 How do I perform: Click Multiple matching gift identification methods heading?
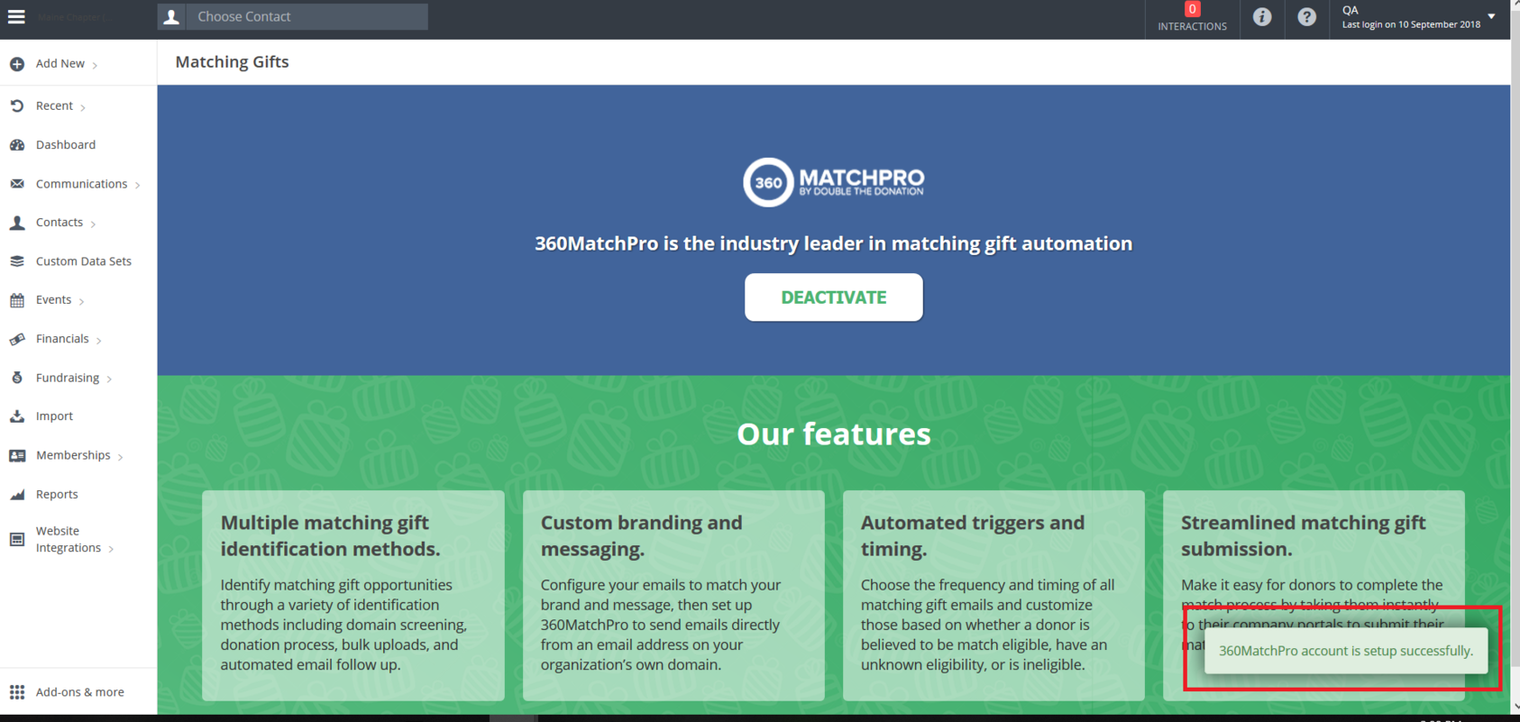pyautogui.click(x=331, y=535)
